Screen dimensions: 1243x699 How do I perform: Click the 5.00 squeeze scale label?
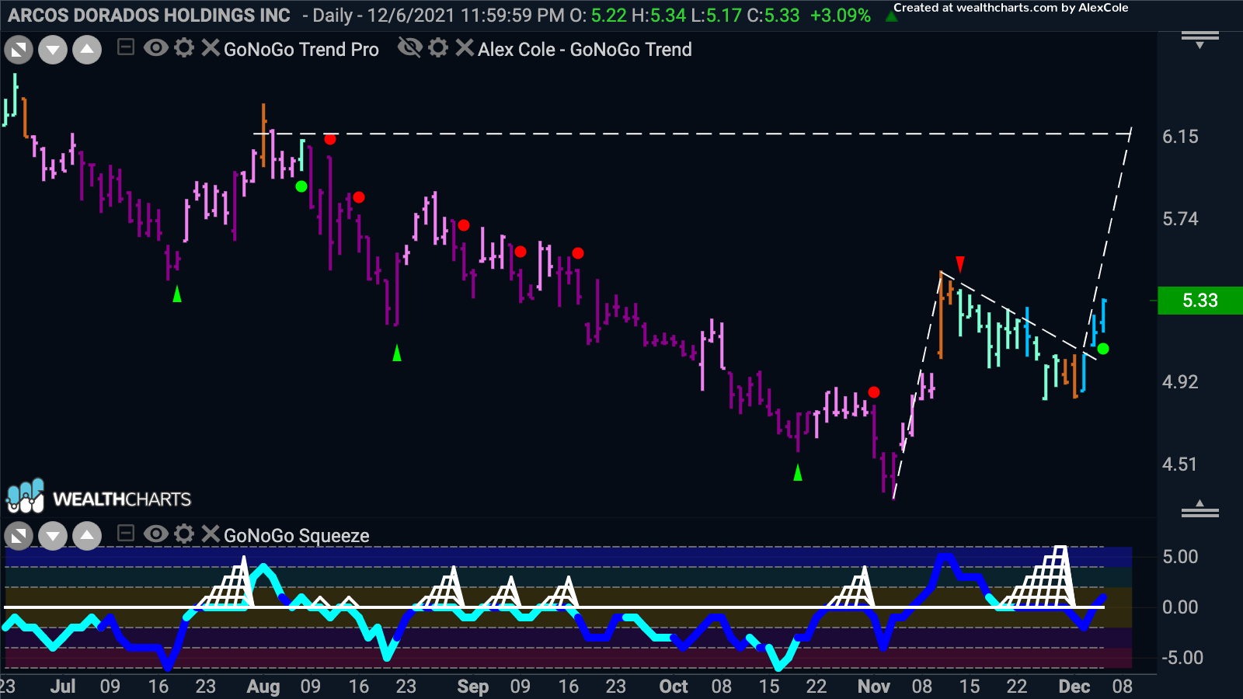(1180, 557)
